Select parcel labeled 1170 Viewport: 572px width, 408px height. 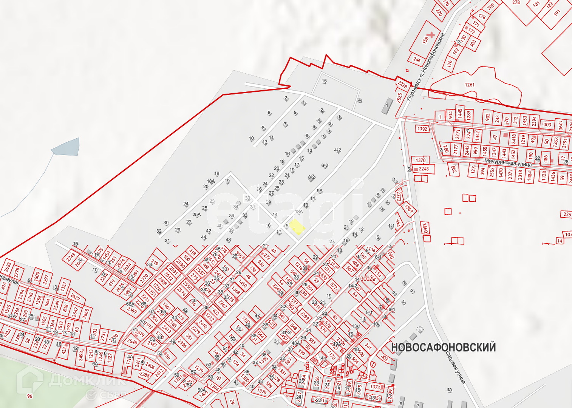tap(331, 355)
